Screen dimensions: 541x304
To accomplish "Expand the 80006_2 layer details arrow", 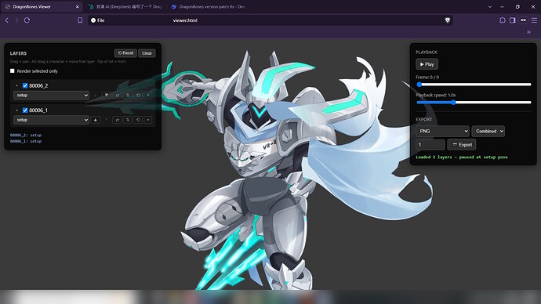I will [16, 85].
